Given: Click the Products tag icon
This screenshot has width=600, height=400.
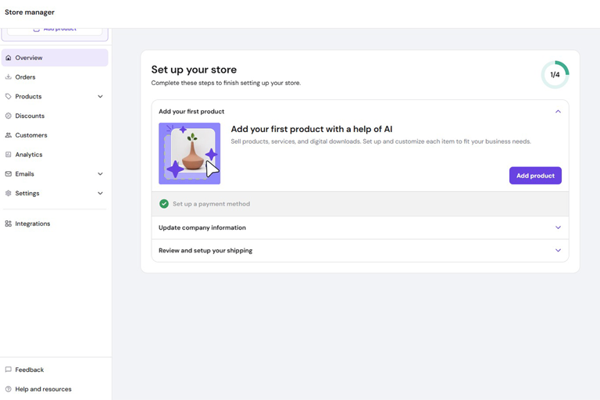Looking at the screenshot, I should (x=9, y=96).
